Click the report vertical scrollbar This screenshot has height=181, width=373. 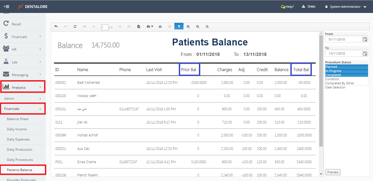click(321, 91)
